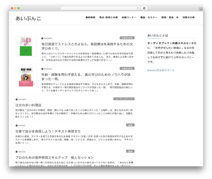
Task: Click category tag on 音声表現スキルアップ post
Action: [130, 151]
